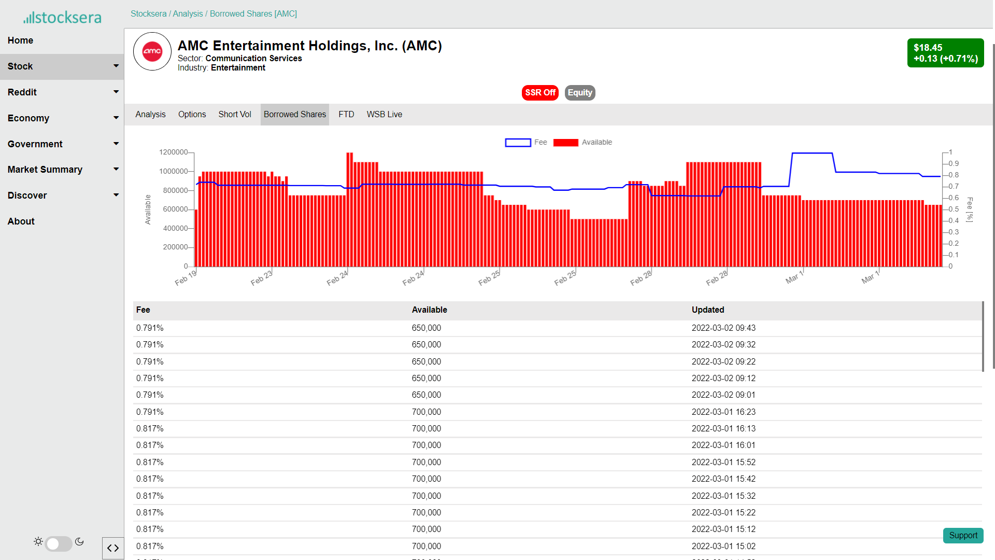Click the SSR Off badge
The width and height of the screenshot is (995, 560).
click(540, 93)
